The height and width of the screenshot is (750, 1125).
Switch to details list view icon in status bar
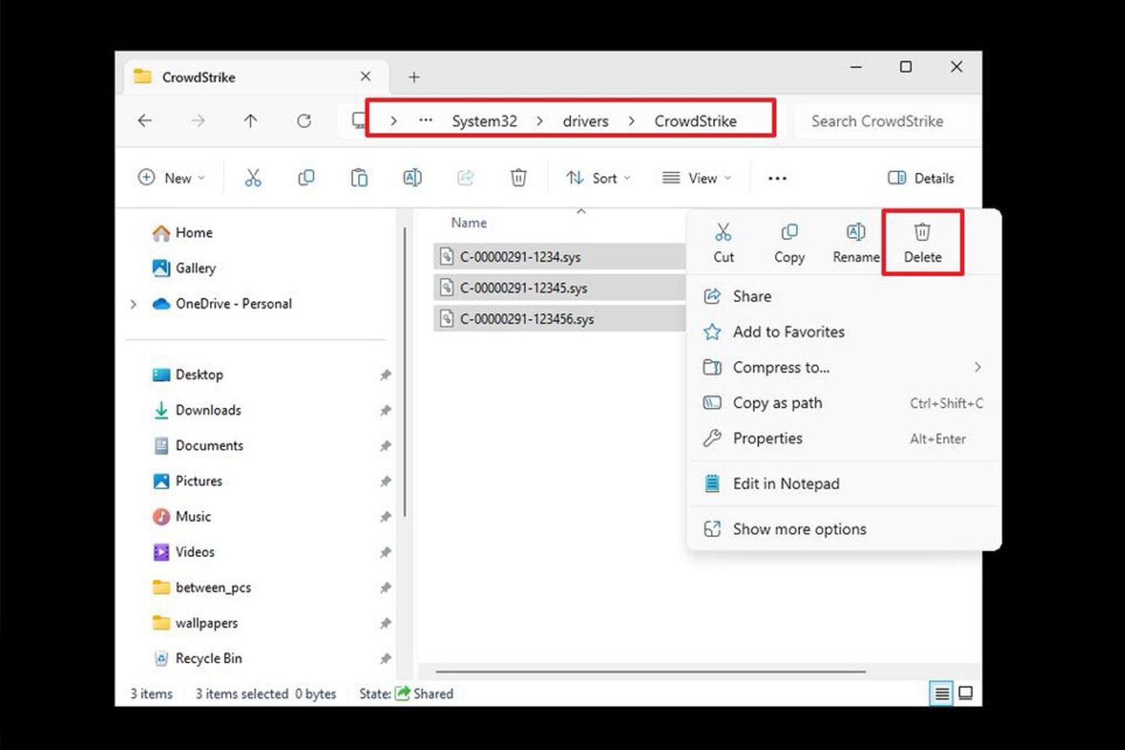[942, 694]
